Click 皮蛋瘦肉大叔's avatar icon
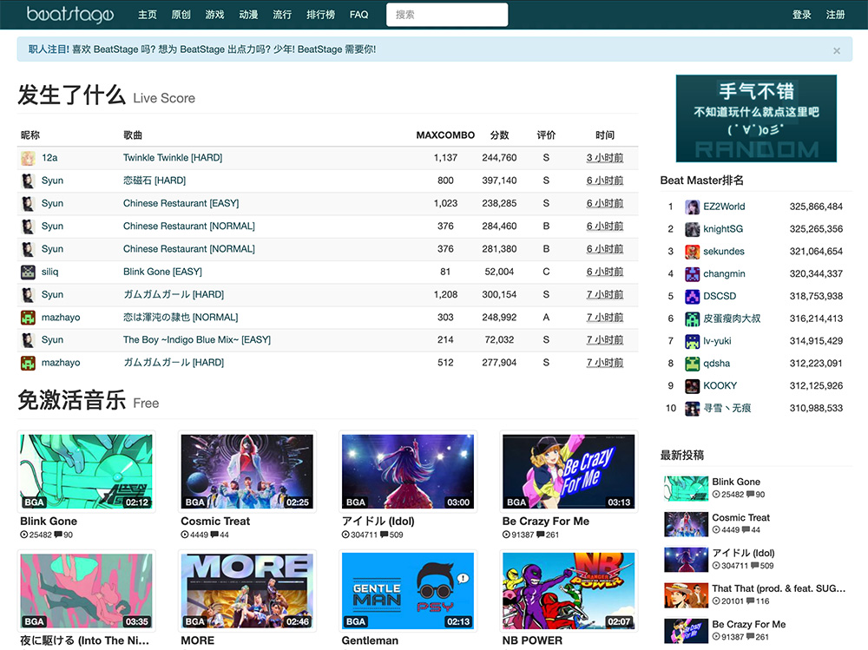Viewport: 868px width, 650px height. pyautogui.click(x=692, y=318)
